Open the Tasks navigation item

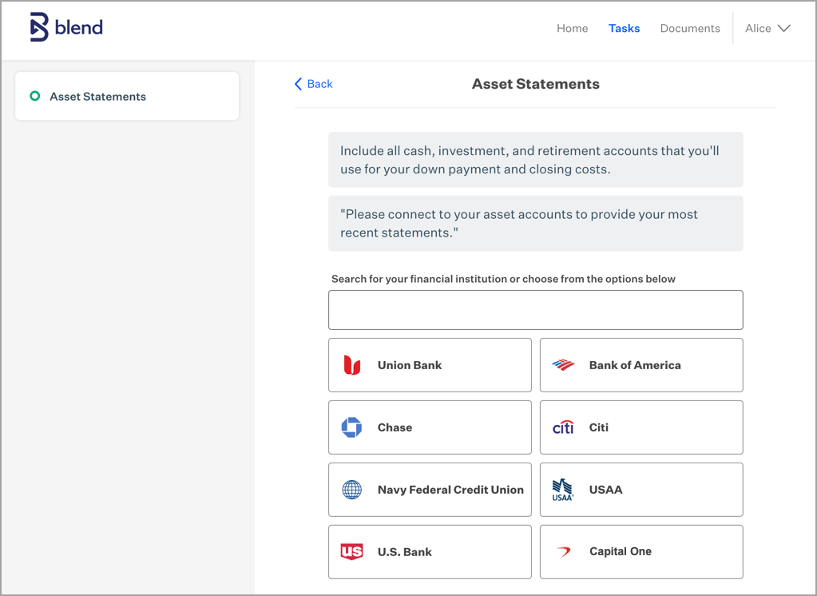coord(625,28)
